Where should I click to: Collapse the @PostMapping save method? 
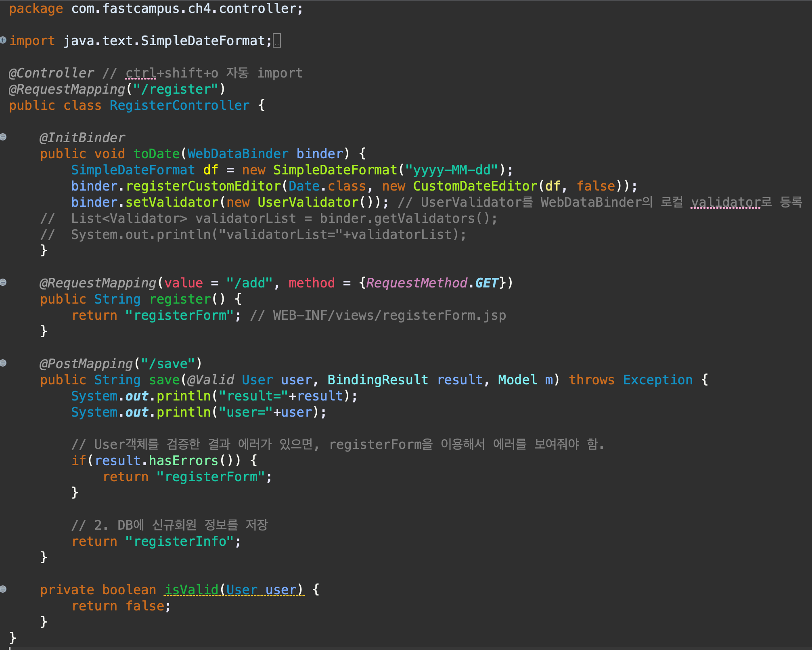click(x=3, y=363)
